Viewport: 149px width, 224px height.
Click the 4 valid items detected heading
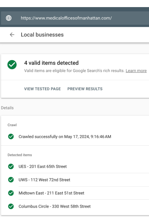click(51, 63)
